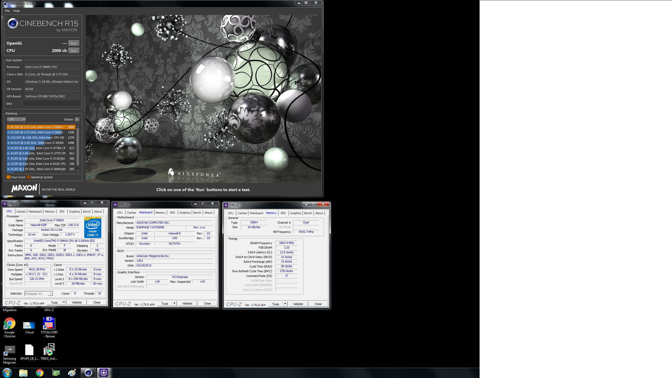Open the Help menu in Cinebench

click(17, 11)
